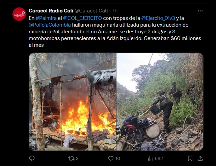Open the #Palmira hashtag
This screenshot has width=216, height=166.
click(46, 18)
